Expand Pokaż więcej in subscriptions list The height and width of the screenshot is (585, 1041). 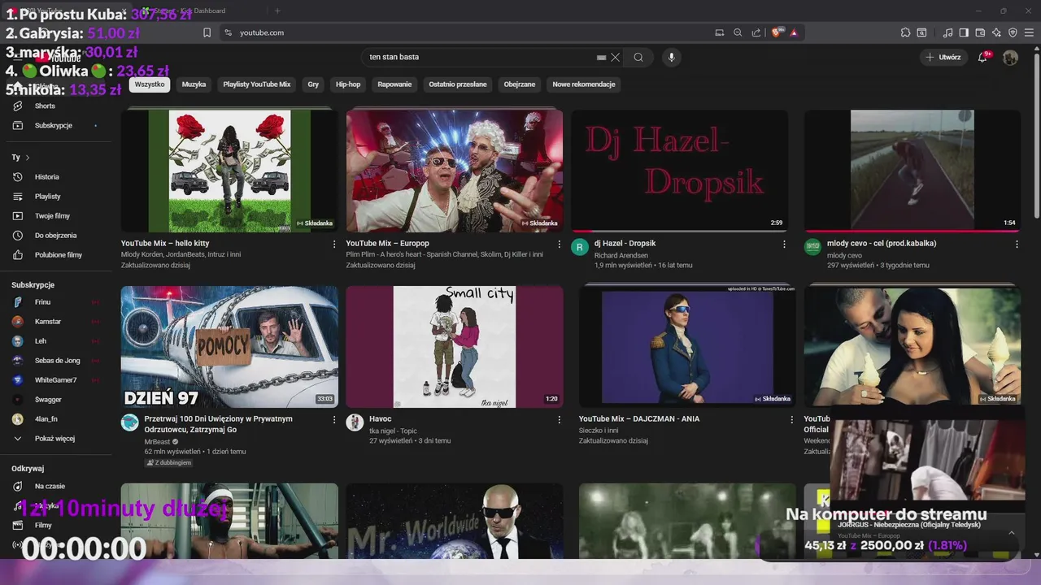(54, 439)
